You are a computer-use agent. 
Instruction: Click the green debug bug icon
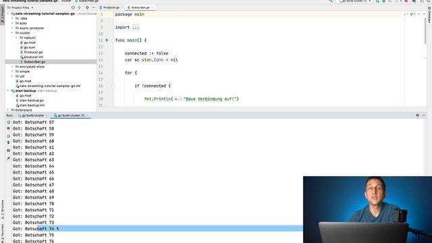383,1
